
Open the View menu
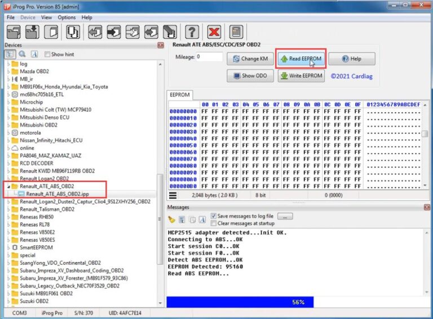46,17
